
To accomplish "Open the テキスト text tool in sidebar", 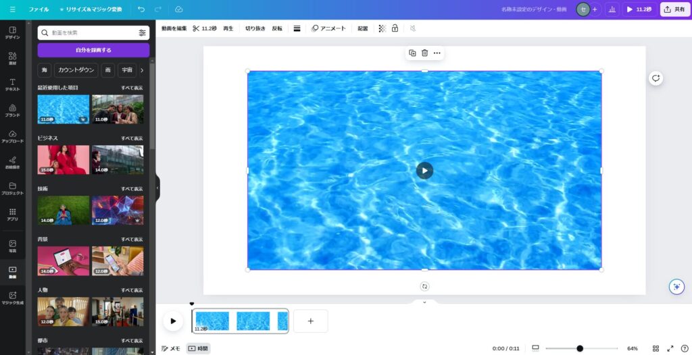I will pos(12,84).
